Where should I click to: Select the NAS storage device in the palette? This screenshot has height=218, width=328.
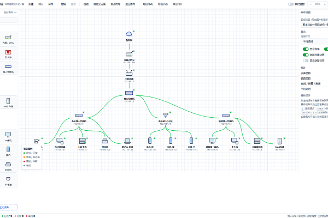point(8,102)
